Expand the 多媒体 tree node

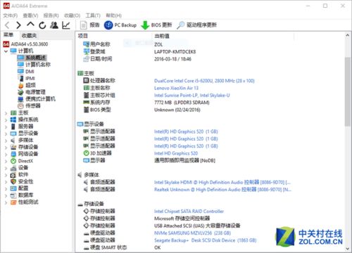6,141
